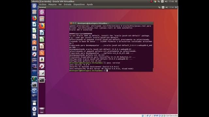Image resolution: width=209 pixels, height=117 pixels.
Task: Click the 'java version "9.0.4"' output line
Action: (80, 65)
